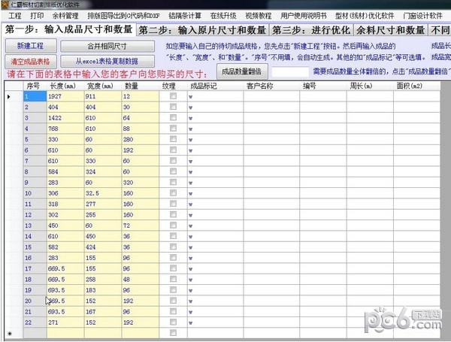Open the 成品标记 dropdown in row 2

(x=191, y=108)
